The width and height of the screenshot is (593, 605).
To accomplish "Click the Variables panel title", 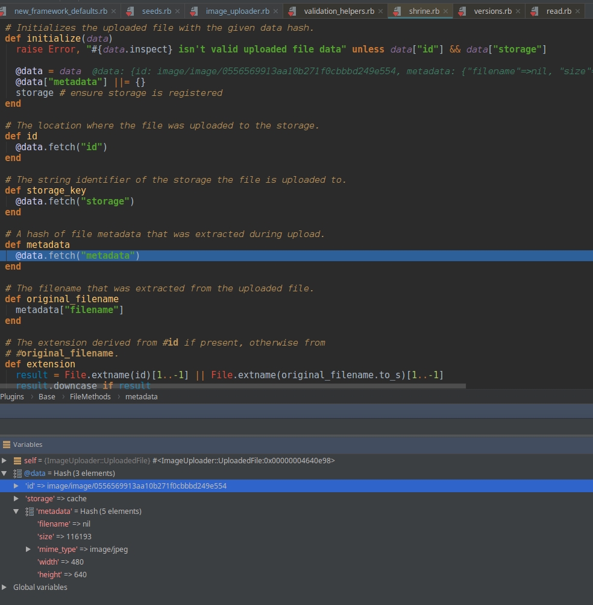I will [x=28, y=445].
